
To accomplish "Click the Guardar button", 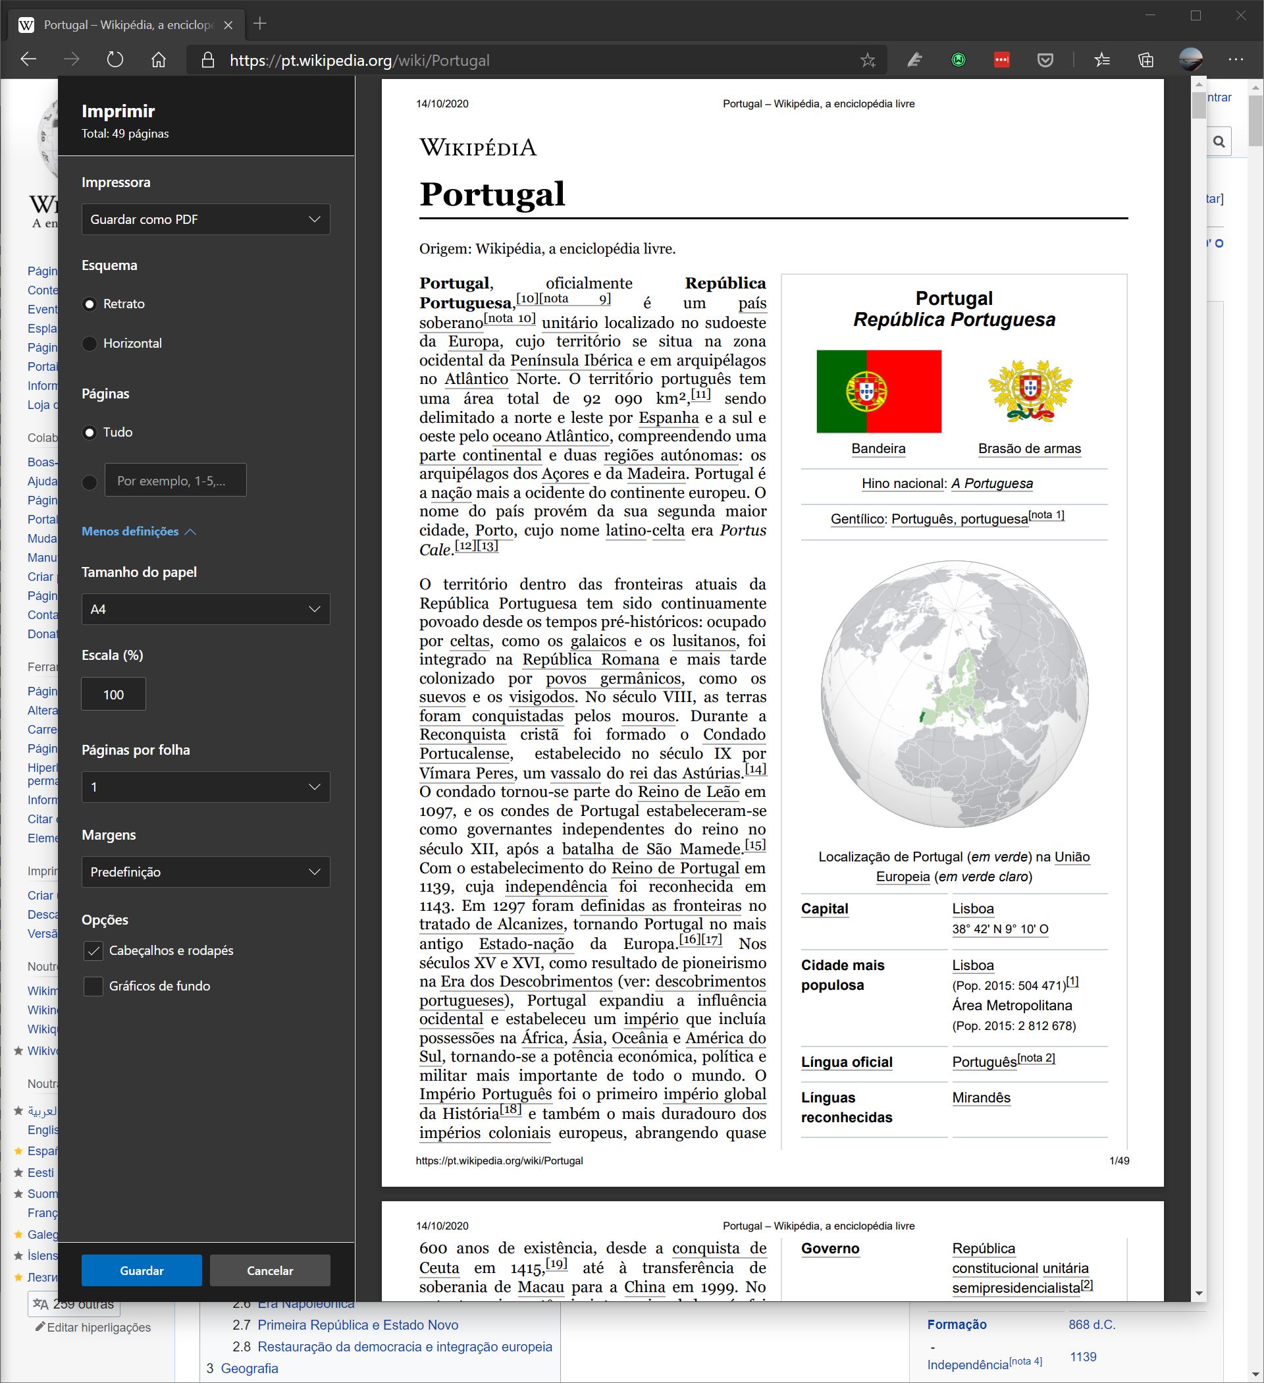I will tap(142, 1270).
